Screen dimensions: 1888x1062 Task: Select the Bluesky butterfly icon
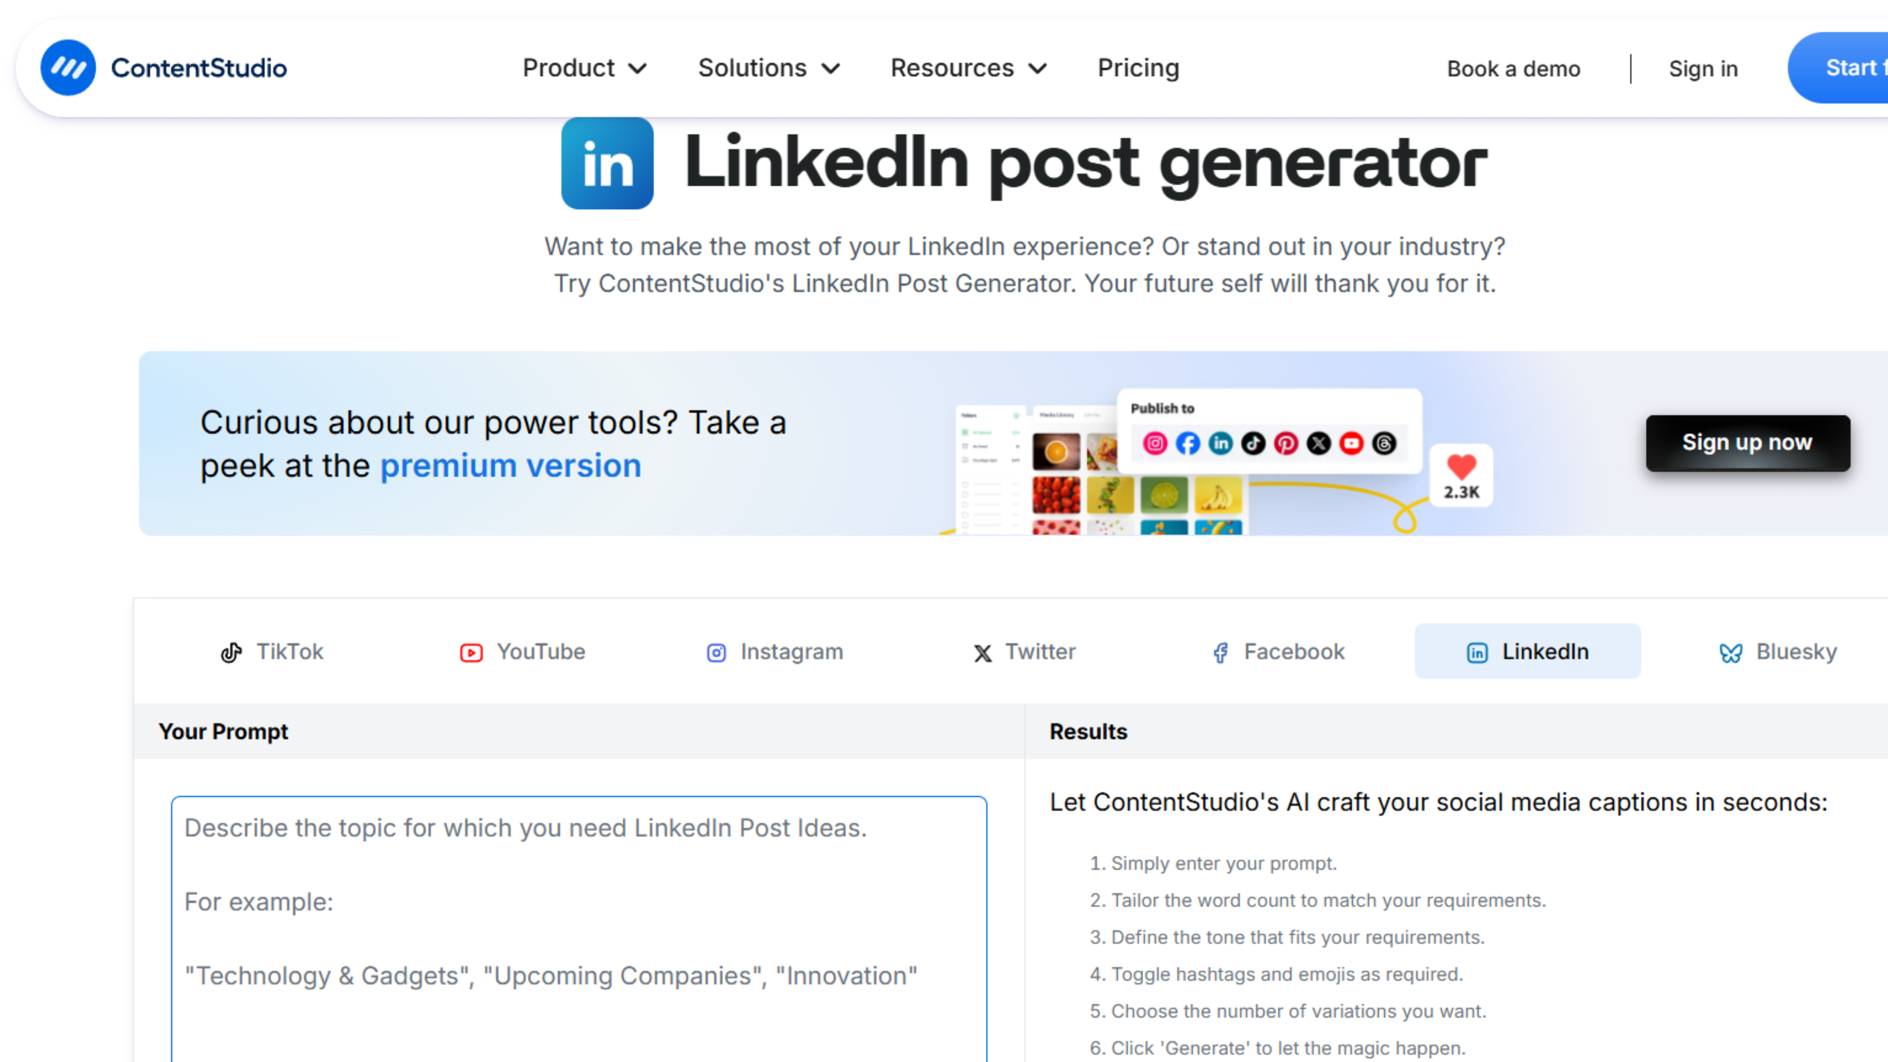1732,651
